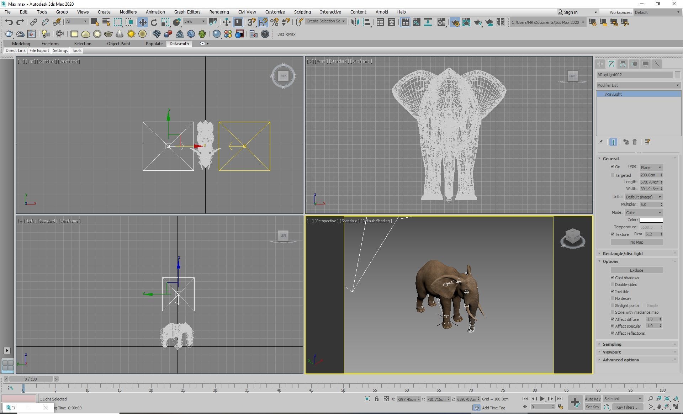Click the white light Color swatch

pos(651,220)
